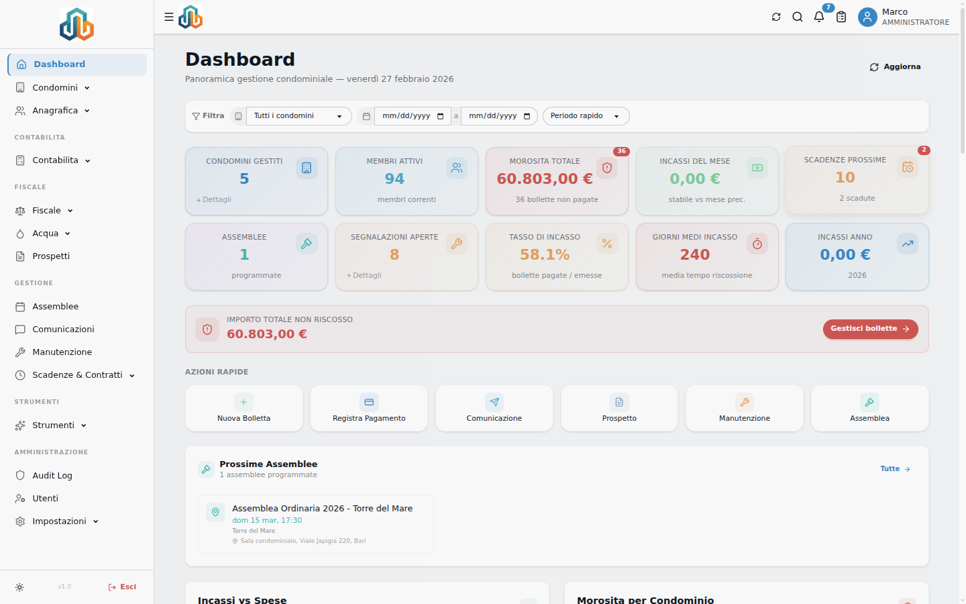
Task: Click the header logo next to hamburger
Action: coord(191,17)
